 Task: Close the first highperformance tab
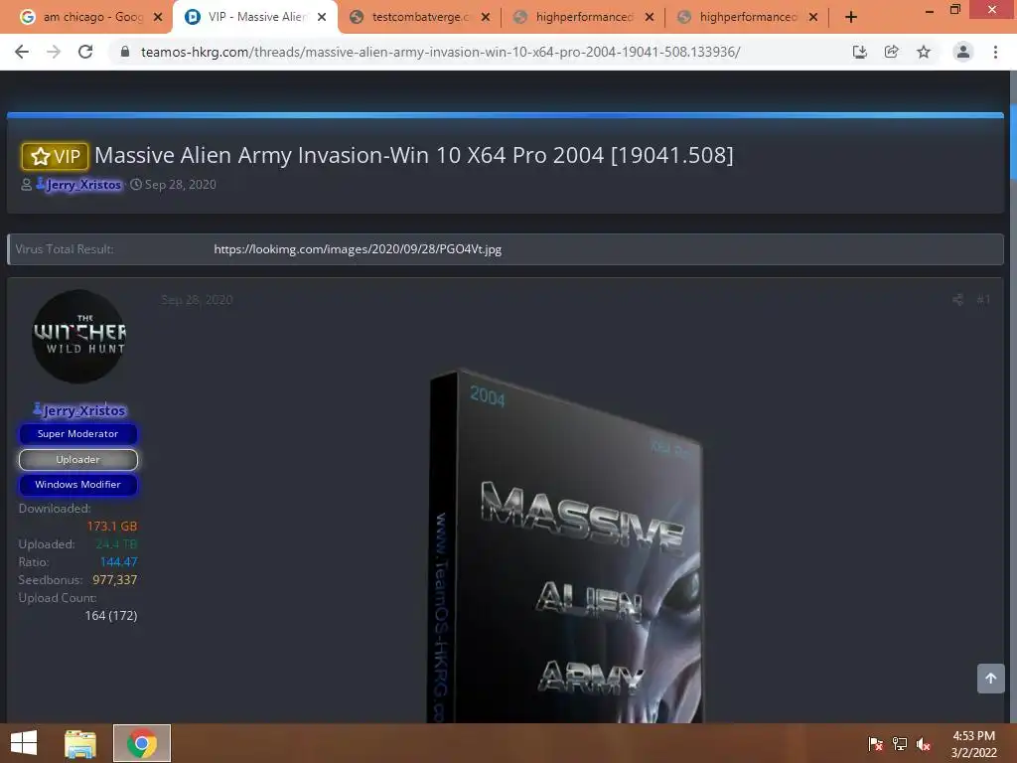(x=650, y=17)
